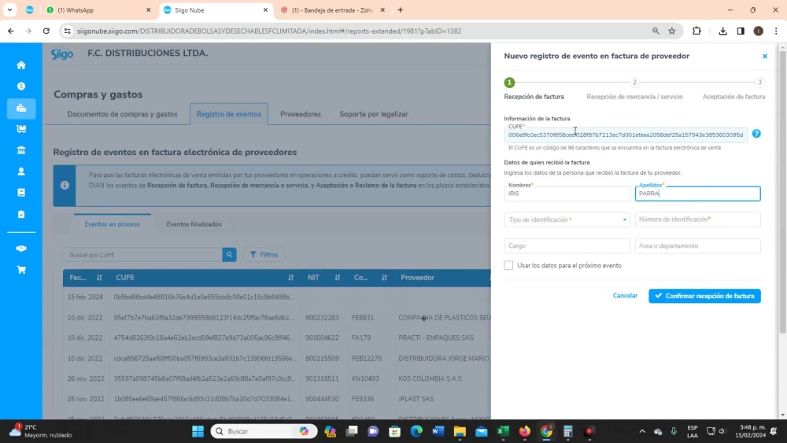Click row provider KOS COLOMBIA S.A.S

point(430,378)
